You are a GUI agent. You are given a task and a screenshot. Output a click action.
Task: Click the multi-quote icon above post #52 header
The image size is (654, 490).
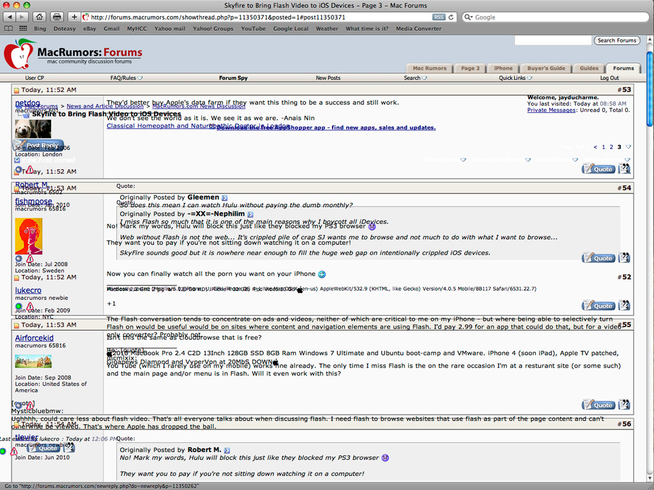(x=625, y=258)
